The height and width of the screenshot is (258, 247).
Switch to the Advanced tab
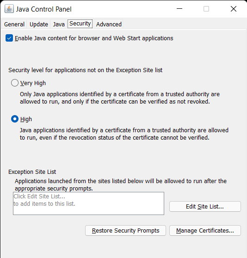pos(109,25)
